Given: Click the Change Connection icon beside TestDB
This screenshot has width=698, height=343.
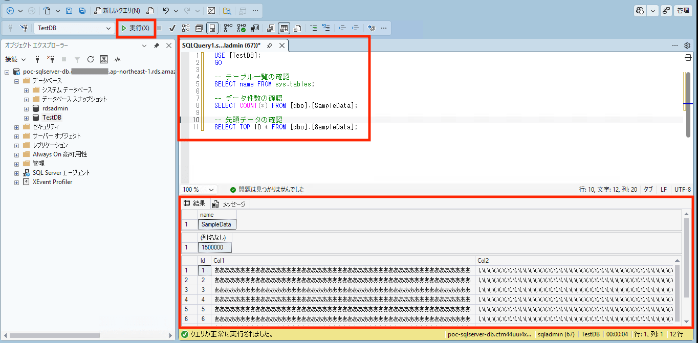Looking at the screenshot, I should pos(24,28).
